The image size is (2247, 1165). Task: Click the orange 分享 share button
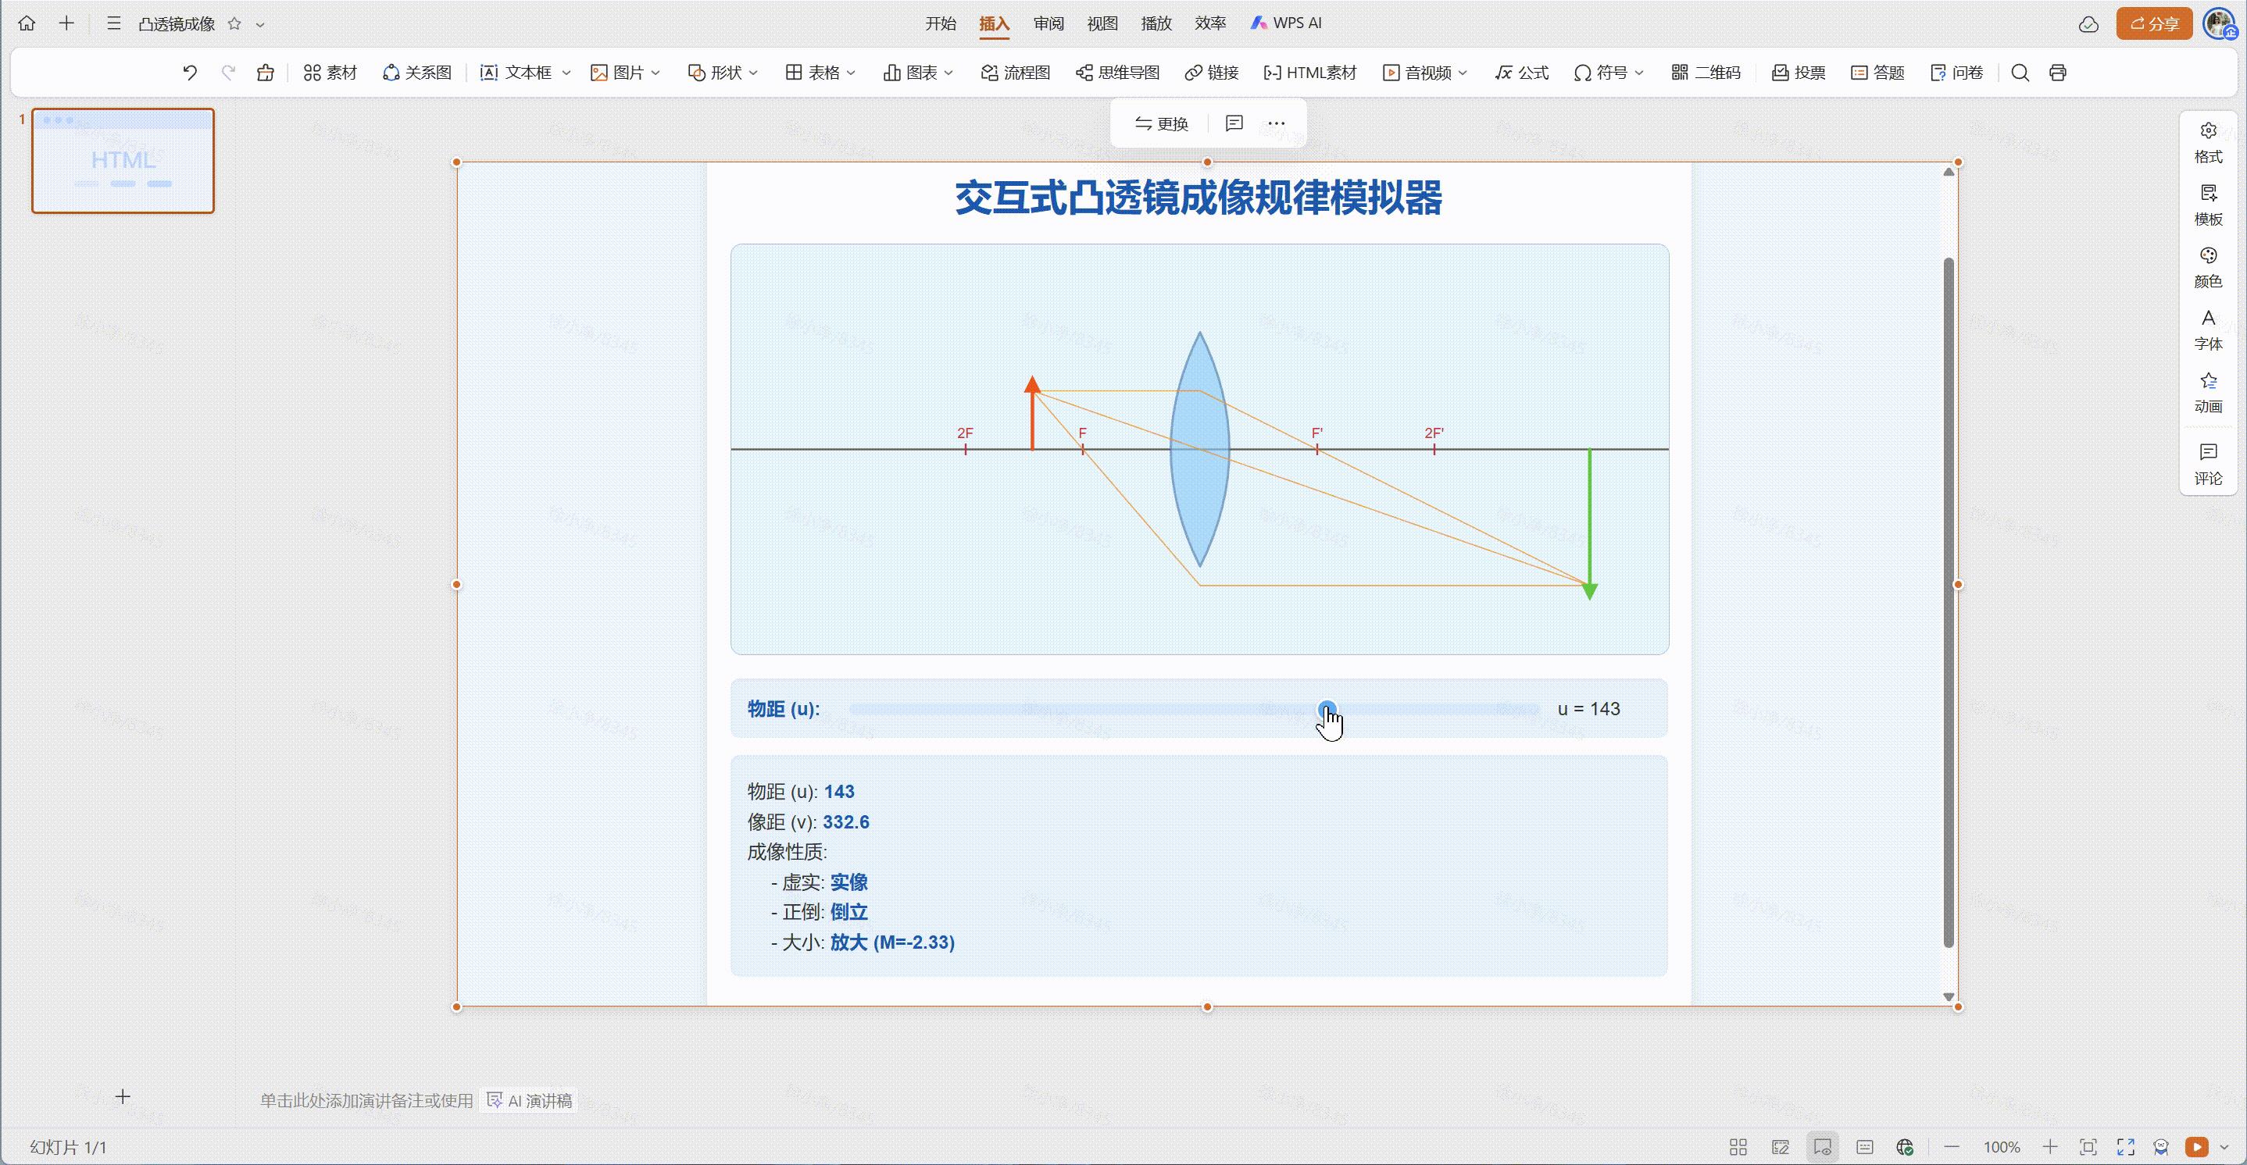2154,23
